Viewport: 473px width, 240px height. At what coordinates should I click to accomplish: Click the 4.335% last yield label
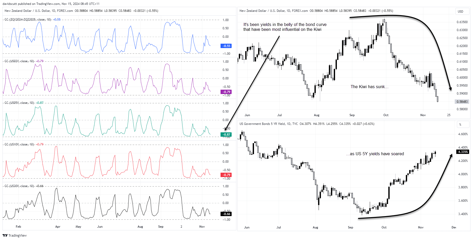tap(462, 152)
